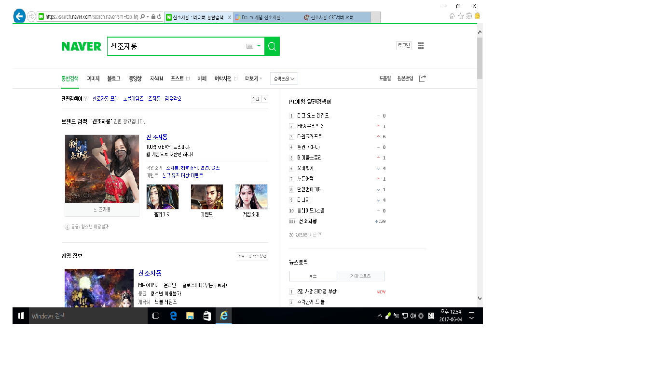Open the 도움말 link
Image resolution: width=659 pixels, height=370 pixels.
385,79
